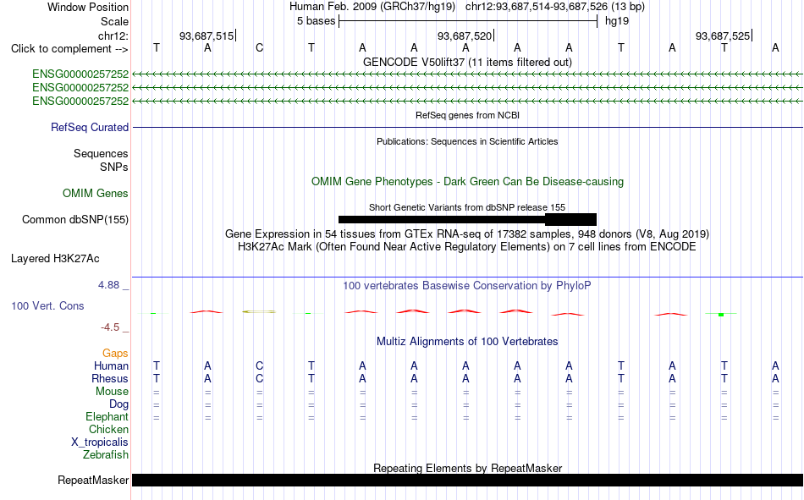Click the OMIM Gene Phenotypes track title

pyautogui.click(x=467, y=182)
